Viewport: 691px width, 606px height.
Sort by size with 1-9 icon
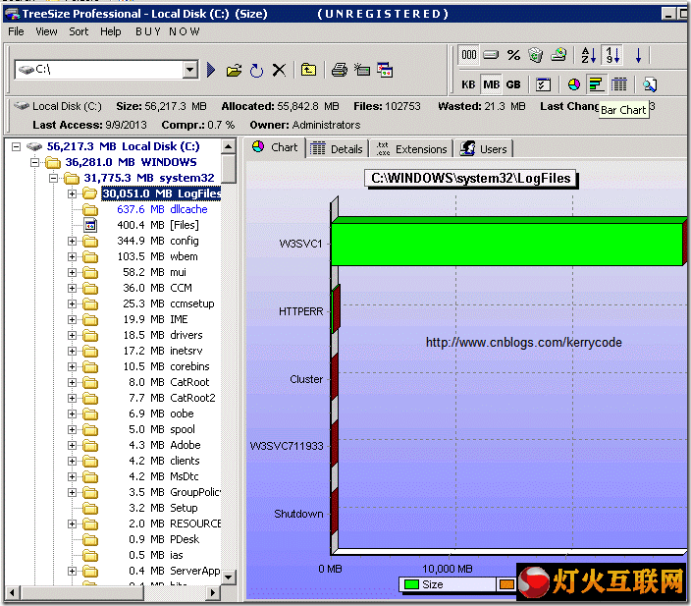click(x=612, y=55)
